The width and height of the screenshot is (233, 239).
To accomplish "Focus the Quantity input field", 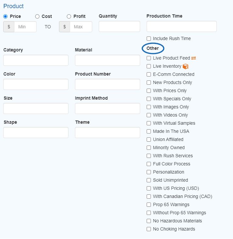I will click(x=119, y=26).
